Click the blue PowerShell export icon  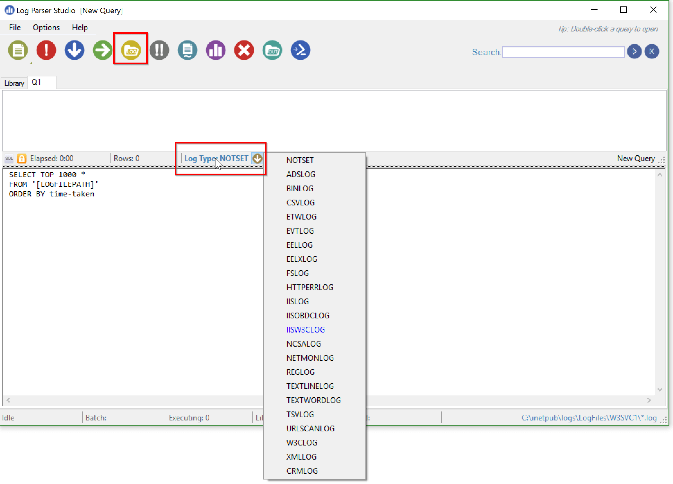pyautogui.click(x=301, y=50)
